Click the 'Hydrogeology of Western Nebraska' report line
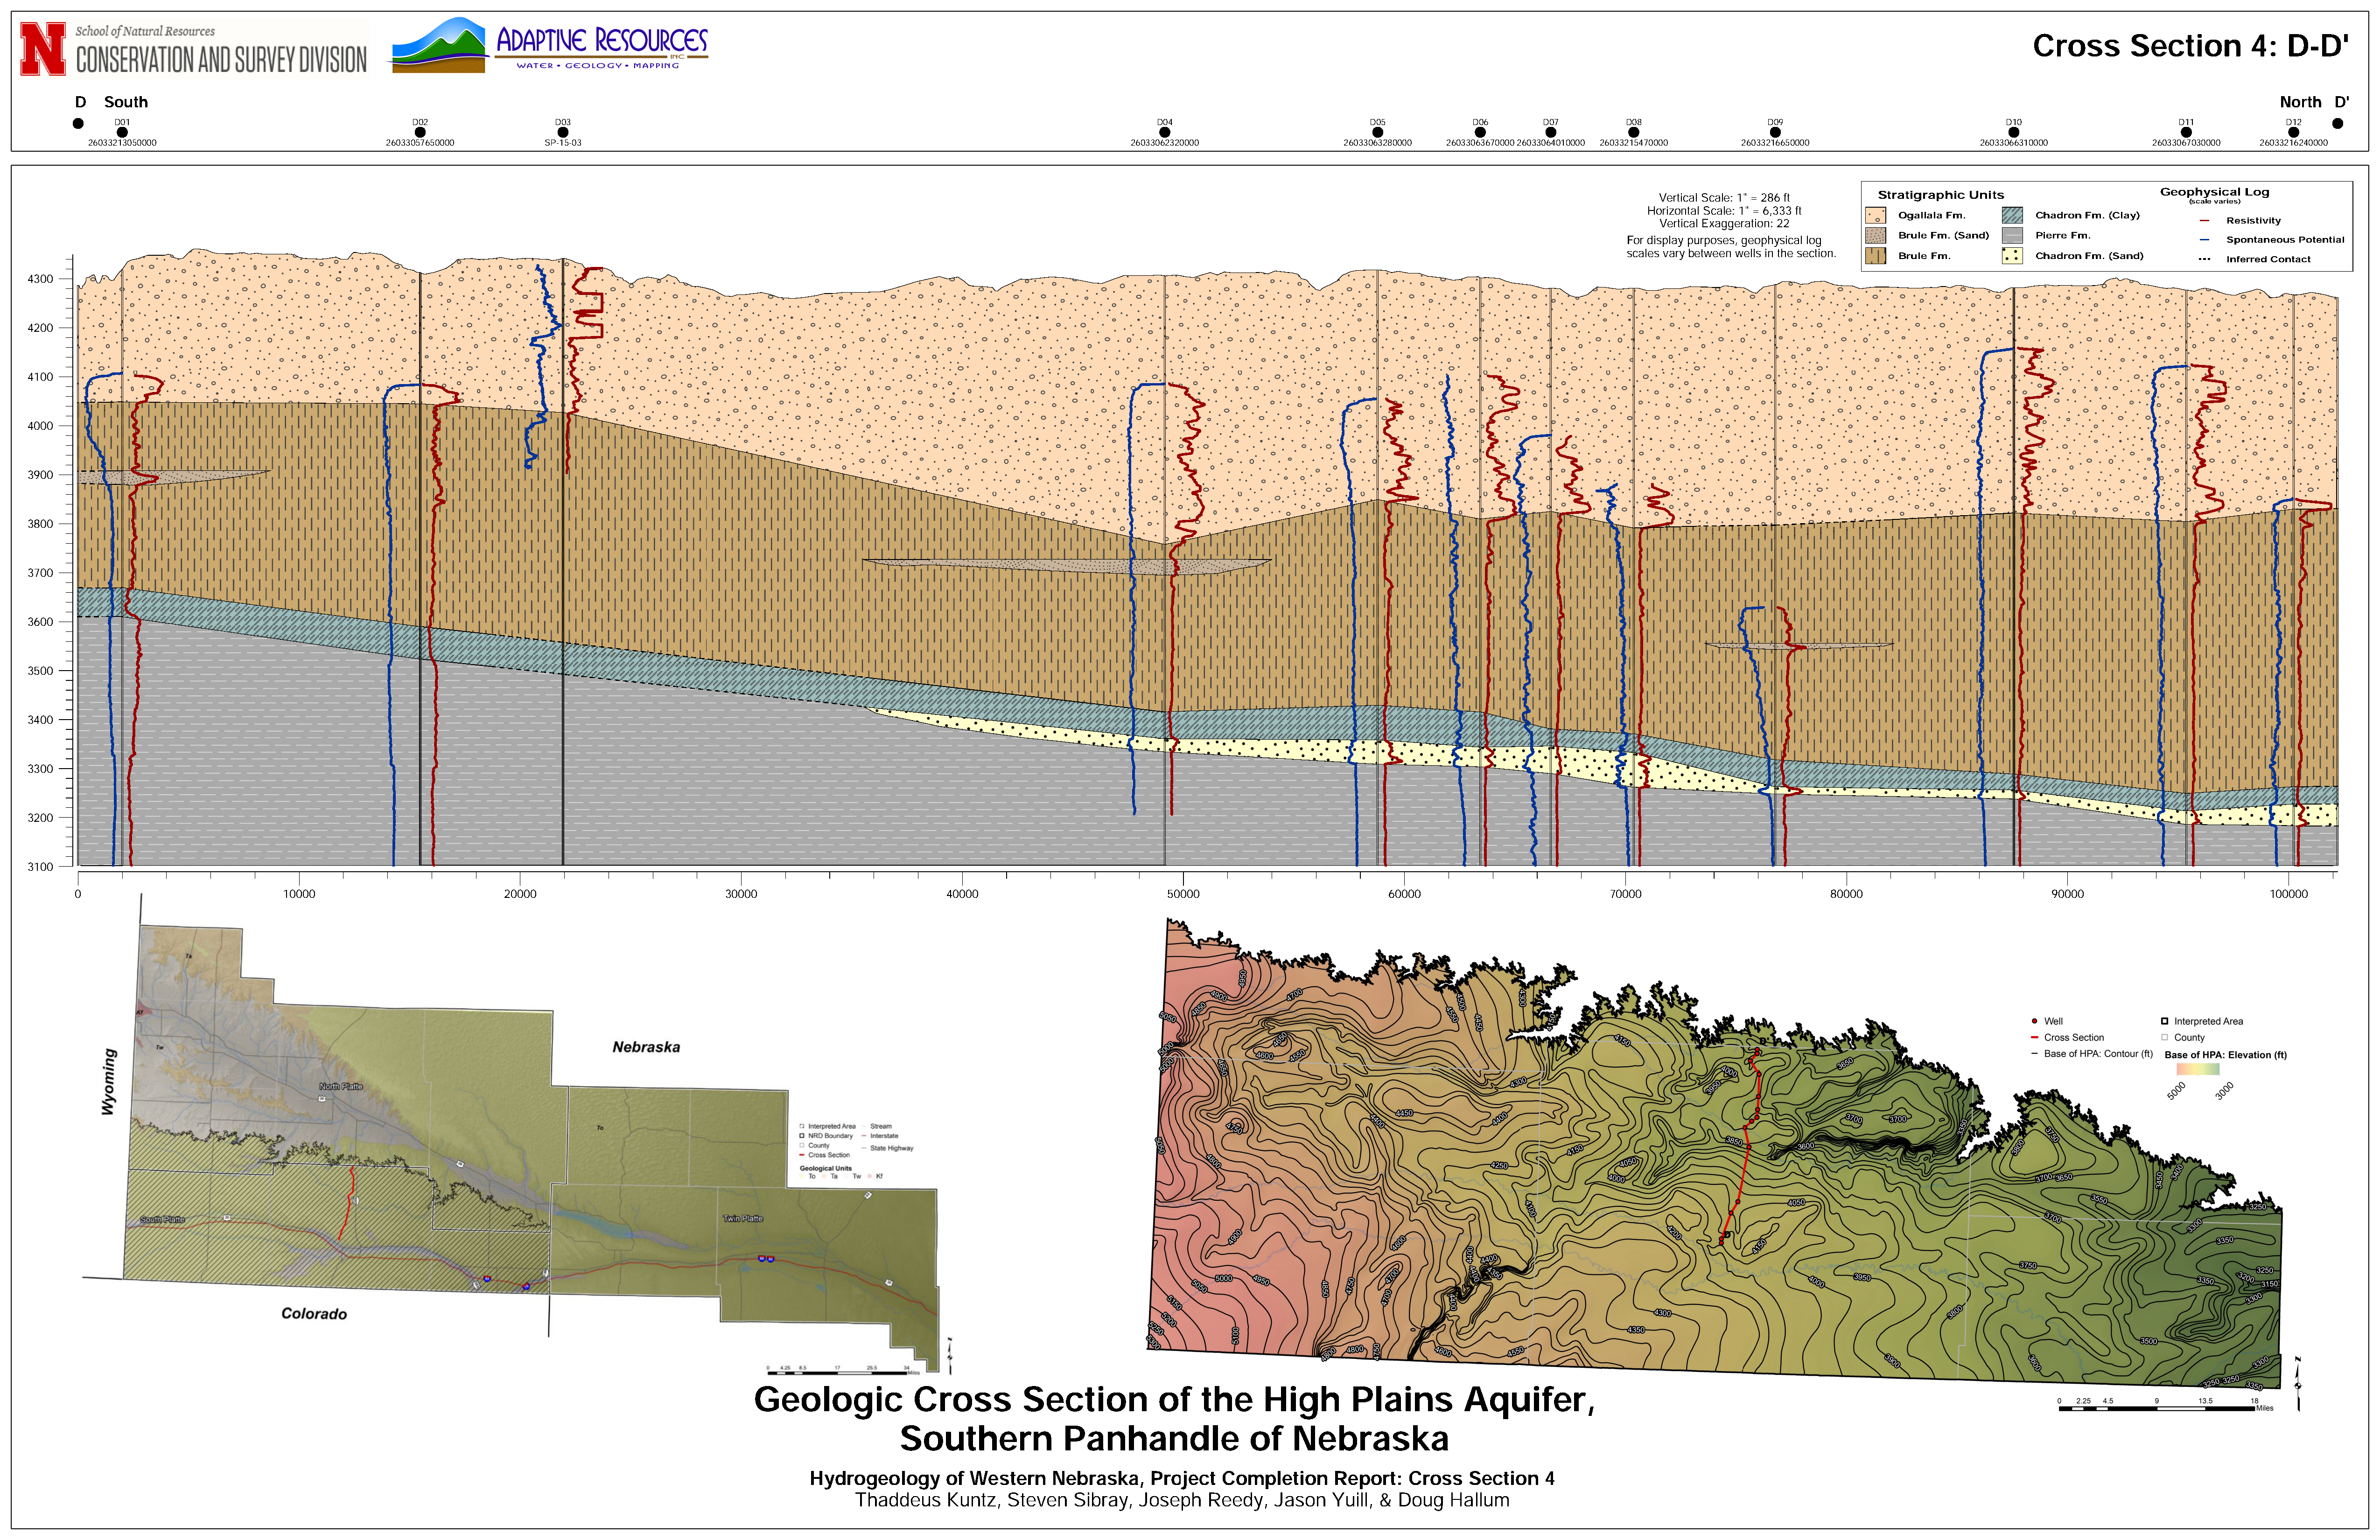Image resolution: width=2380 pixels, height=1540 pixels. pyautogui.click(x=1182, y=1478)
